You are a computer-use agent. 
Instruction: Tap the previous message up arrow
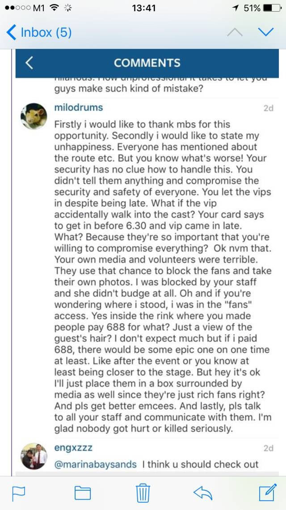235,32
